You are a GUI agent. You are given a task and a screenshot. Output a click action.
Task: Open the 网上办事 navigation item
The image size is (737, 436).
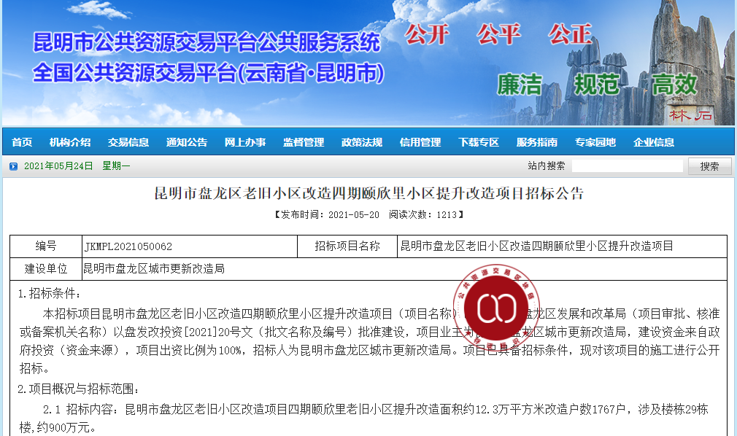[x=245, y=142]
